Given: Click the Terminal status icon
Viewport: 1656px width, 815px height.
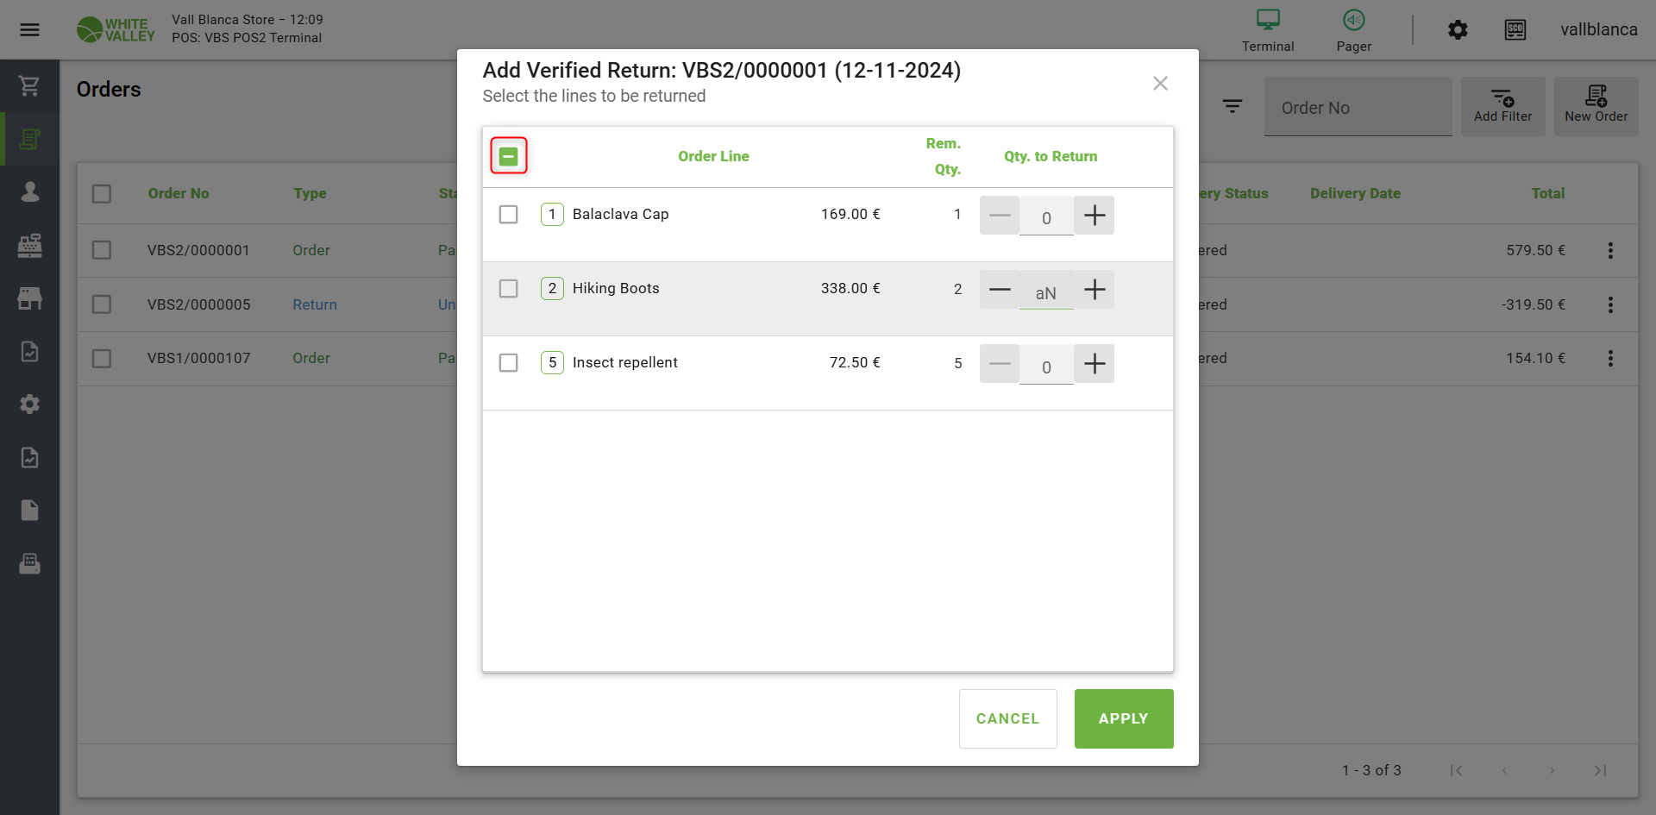Looking at the screenshot, I should tap(1267, 30).
